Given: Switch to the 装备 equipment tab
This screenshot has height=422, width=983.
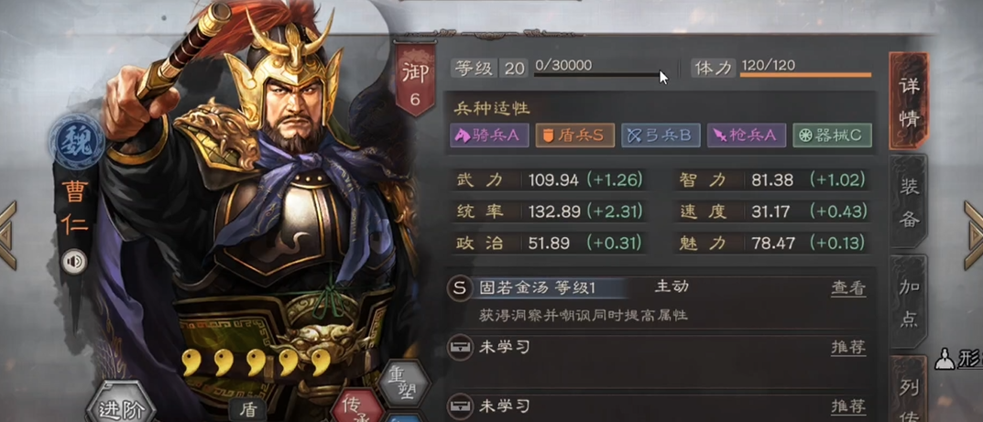Looking at the screenshot, I should point(909,201).
